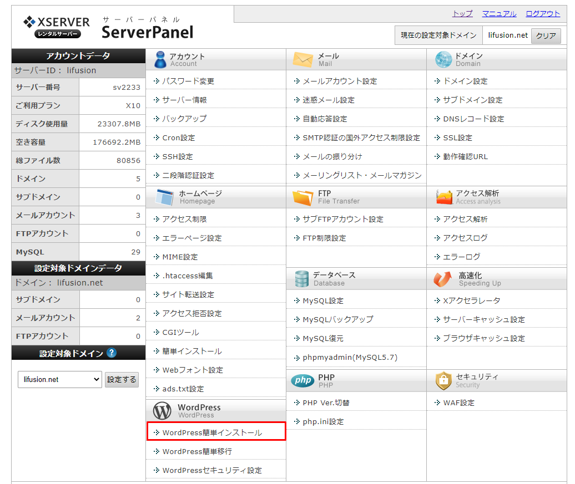Open サブドメイン設定
The height and width of the screenshot is (484, 575).
(x=473, y=100)
